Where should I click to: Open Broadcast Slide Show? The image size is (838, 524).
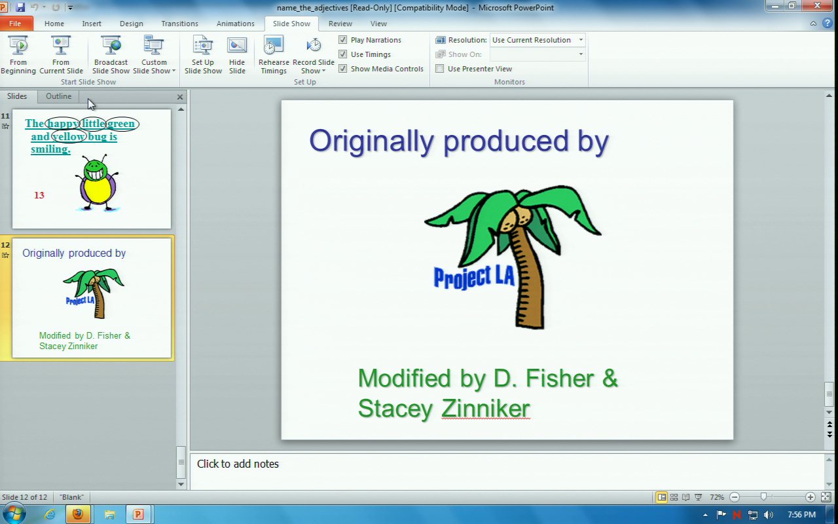point(111,54)
